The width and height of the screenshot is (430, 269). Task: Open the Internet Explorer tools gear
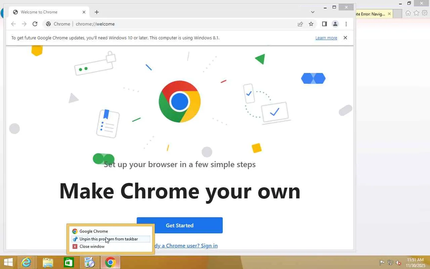[x=425, y=13]
